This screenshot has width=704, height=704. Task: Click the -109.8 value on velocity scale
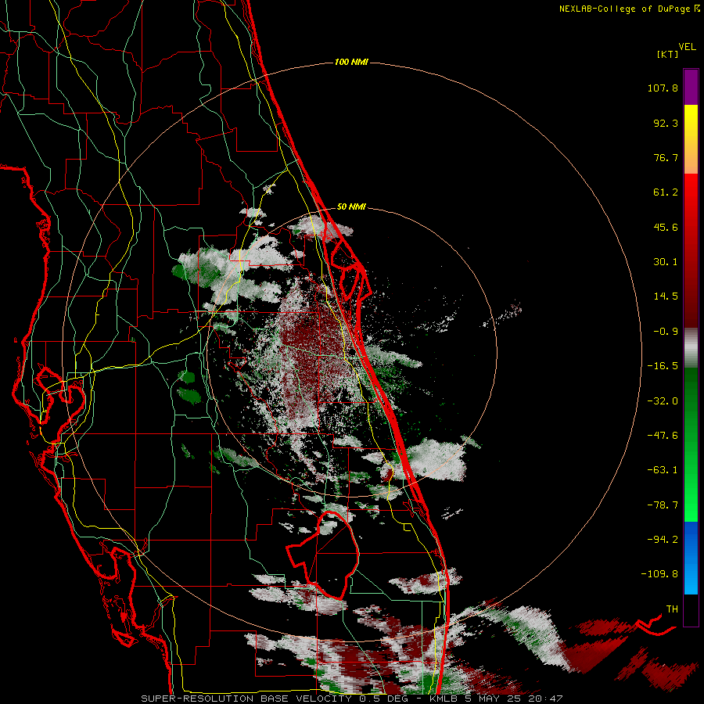pos(659,574)
